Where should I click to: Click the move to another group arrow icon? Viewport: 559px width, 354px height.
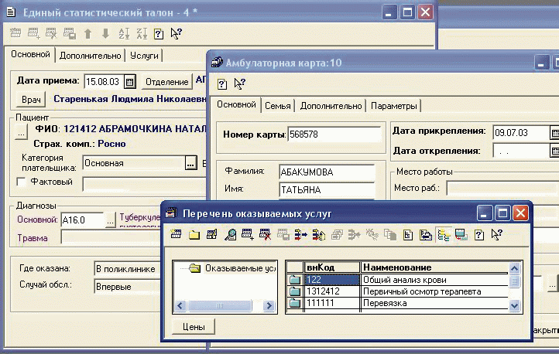pyautogui.click(x=301, y=234)
